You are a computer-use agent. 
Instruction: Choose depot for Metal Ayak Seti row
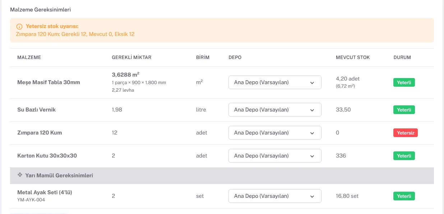pyautogui.click(x=275, y=196)
